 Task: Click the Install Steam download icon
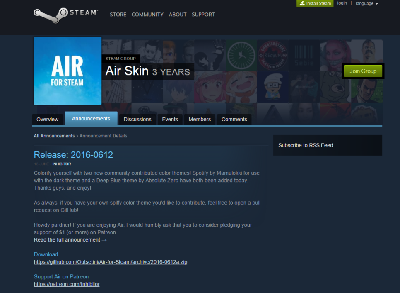tap(302, 3)
